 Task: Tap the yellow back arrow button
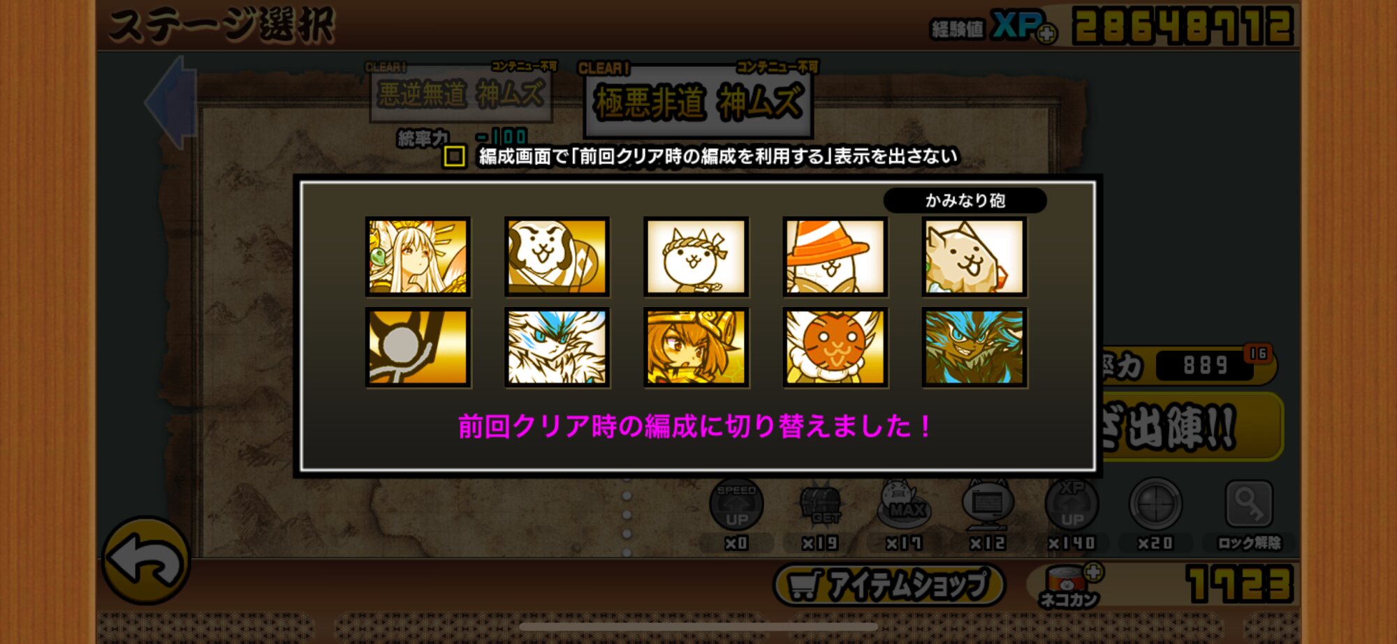click(146, 560)
